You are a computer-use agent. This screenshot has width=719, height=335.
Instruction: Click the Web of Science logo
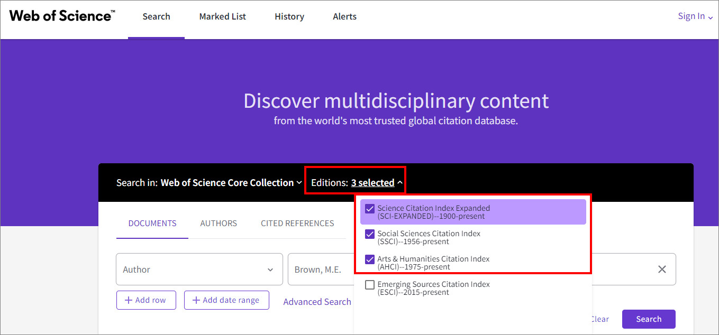(62, 16)
